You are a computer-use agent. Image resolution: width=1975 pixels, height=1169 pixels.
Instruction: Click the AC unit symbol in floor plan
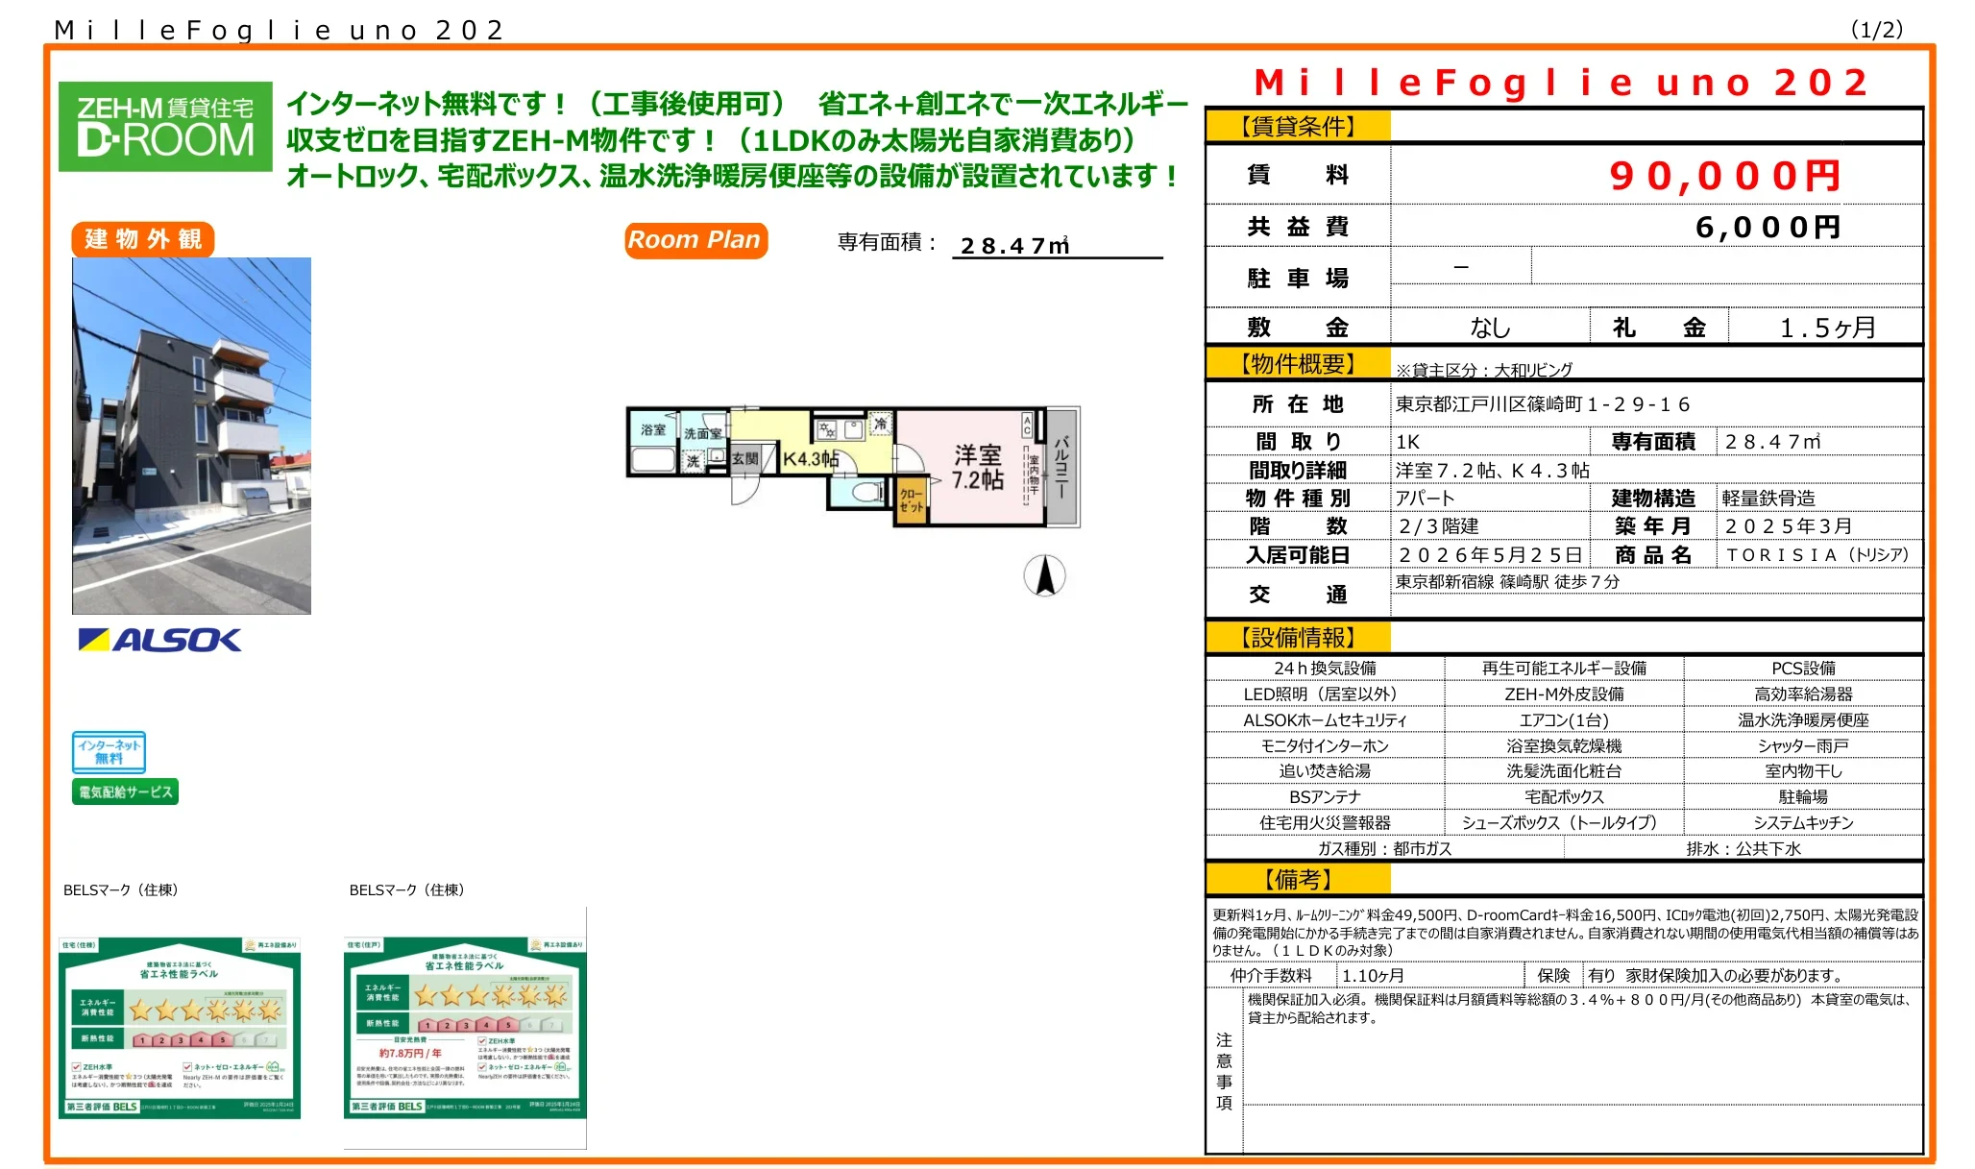[x=1026, y=425]
